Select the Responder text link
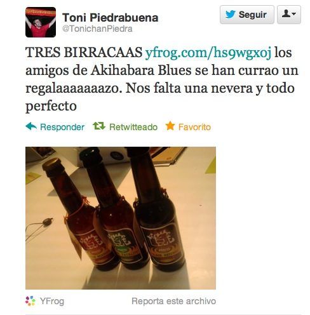 [62, 127]
